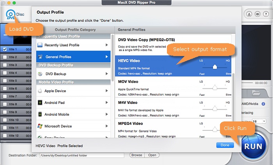Open the folder icon tab

256,93
